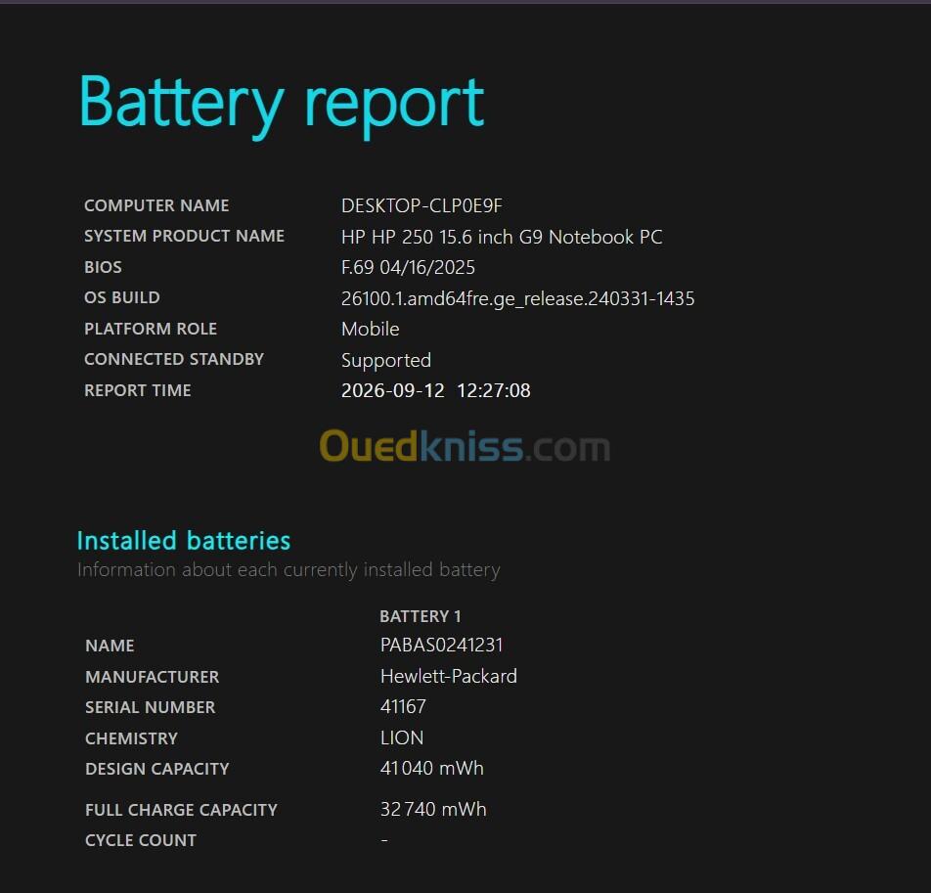Click the computer name value "DESKTOP-CLP0E9F"
This screenshot has width=931, height=893.
tap(421, 205)
